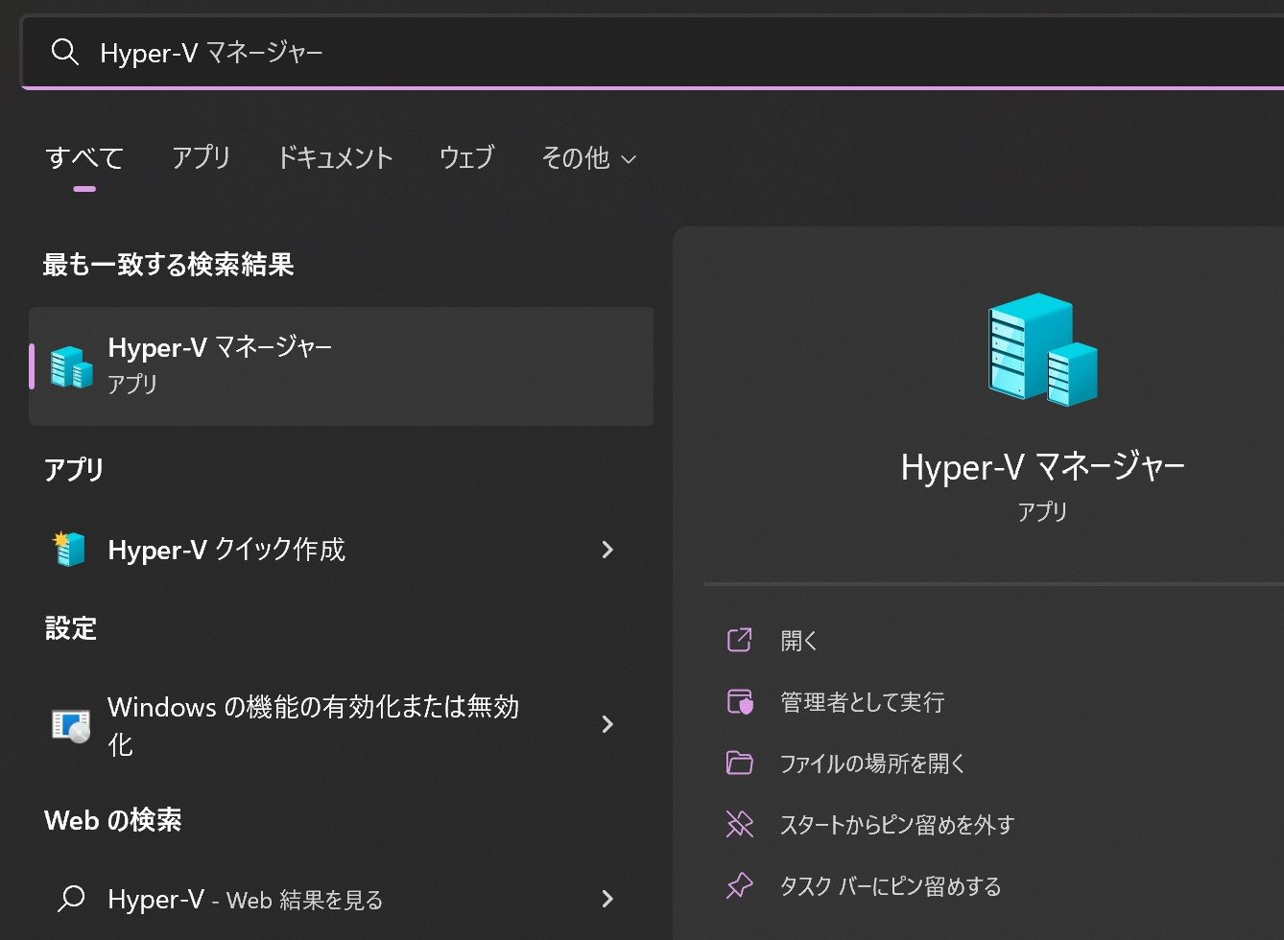Switch to the ドキュメント tab
This screenshot has width=1284, height=940.
point(335,157)
